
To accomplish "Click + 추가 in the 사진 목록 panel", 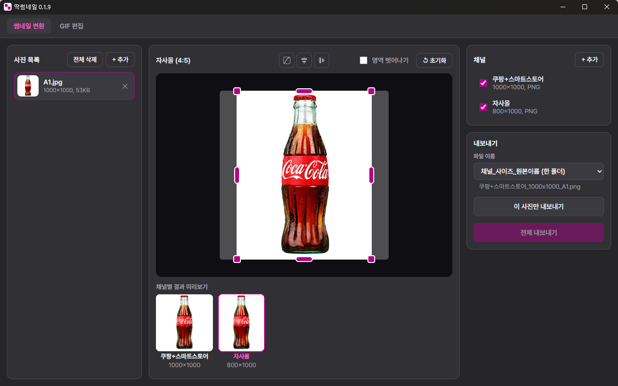I will [x=120, y=60].
